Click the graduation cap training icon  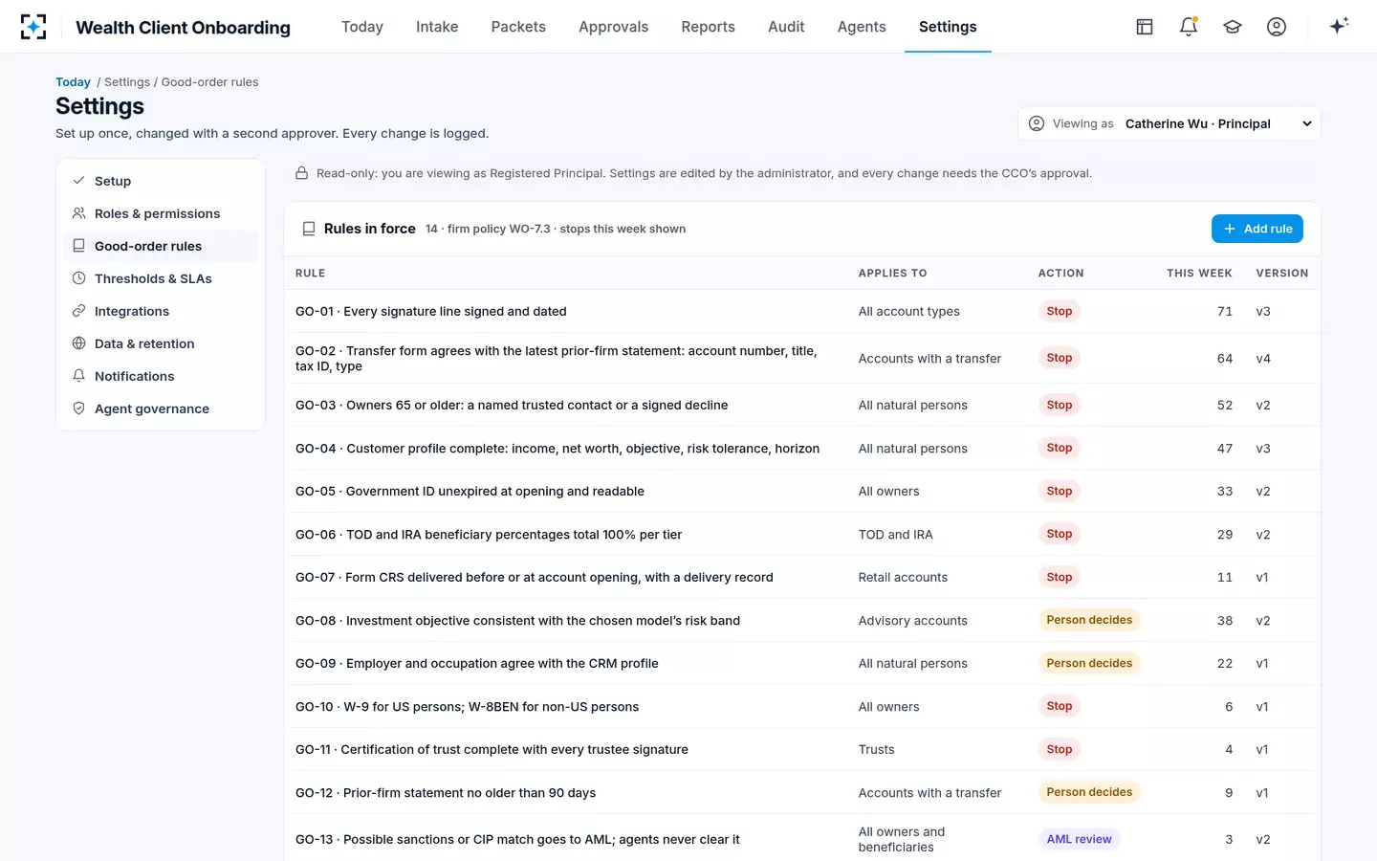1233,27
